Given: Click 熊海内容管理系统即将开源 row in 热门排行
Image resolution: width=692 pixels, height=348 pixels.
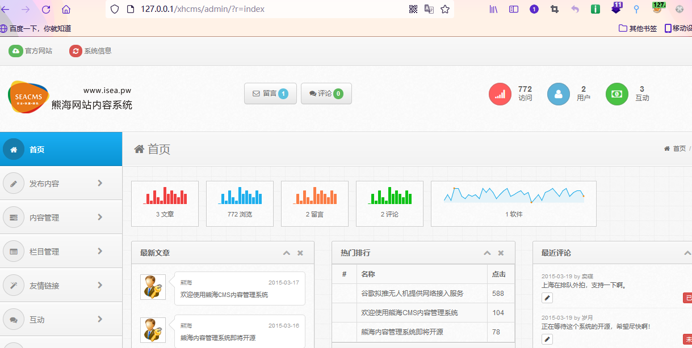Looking at the screenshot, I should tap(422, 332).
